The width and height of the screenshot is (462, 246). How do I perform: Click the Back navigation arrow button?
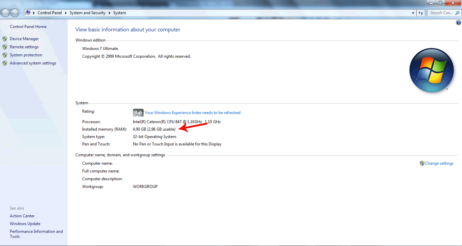[x=5, y=13]
